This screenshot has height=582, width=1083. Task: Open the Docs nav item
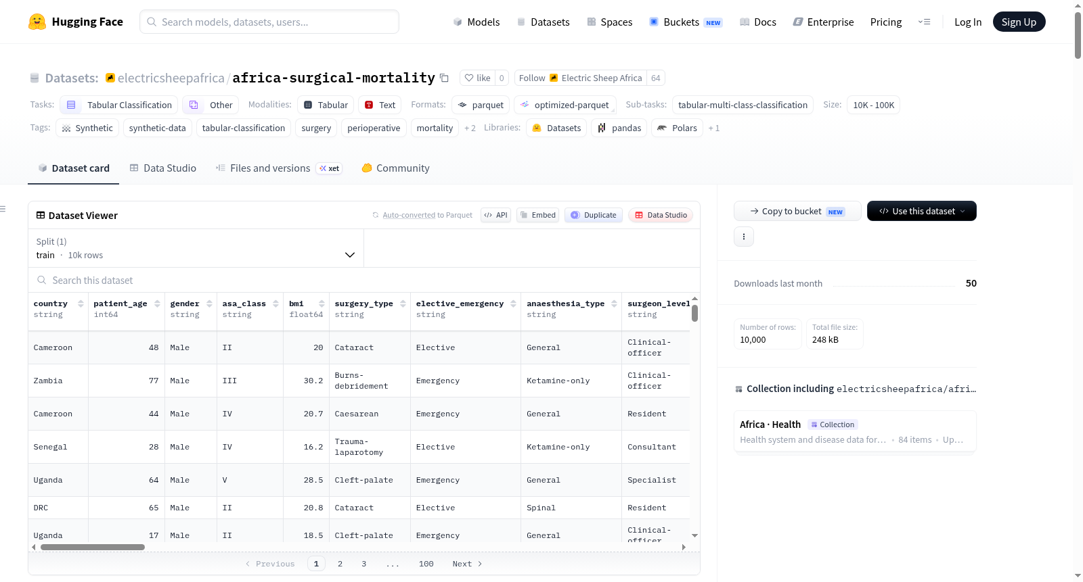click(x=757, y=22)
